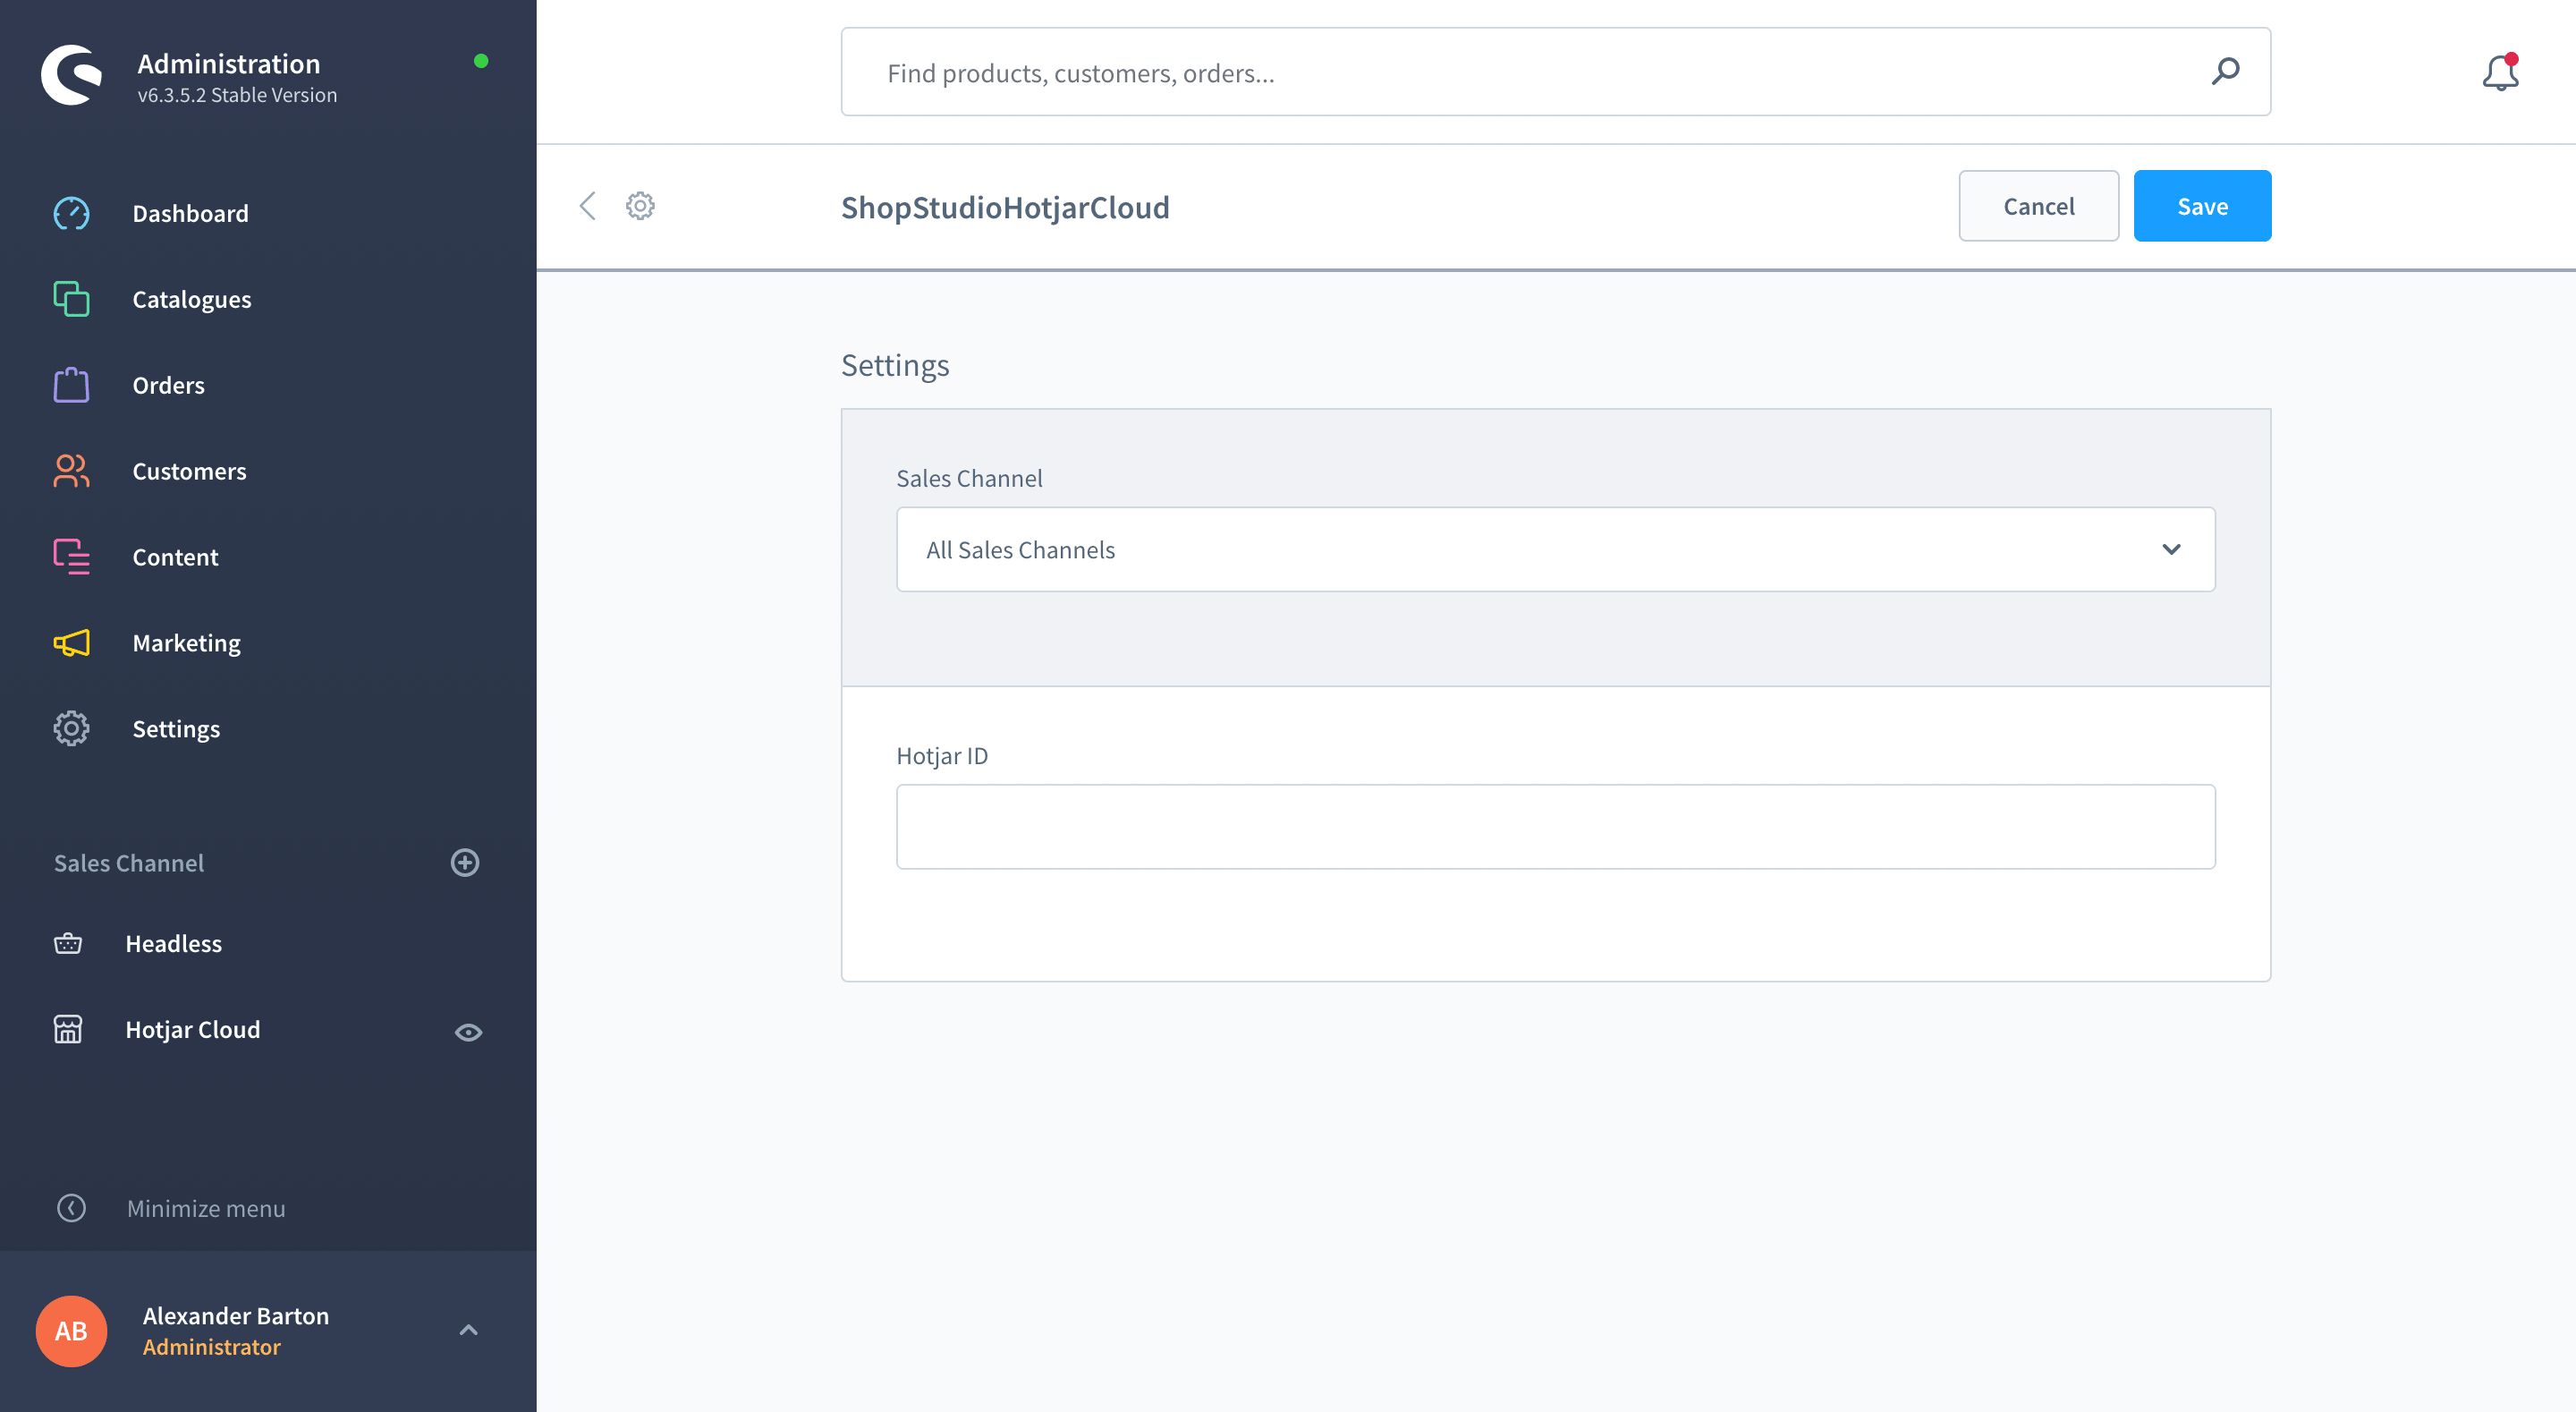This screenshot has height=1412, width=2576.
Task: Click the search magnifier icon
Action: point(2225,72)
